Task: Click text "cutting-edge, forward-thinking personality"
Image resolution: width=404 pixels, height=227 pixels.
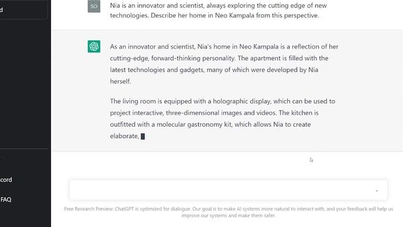Action: tap(172, 58)
